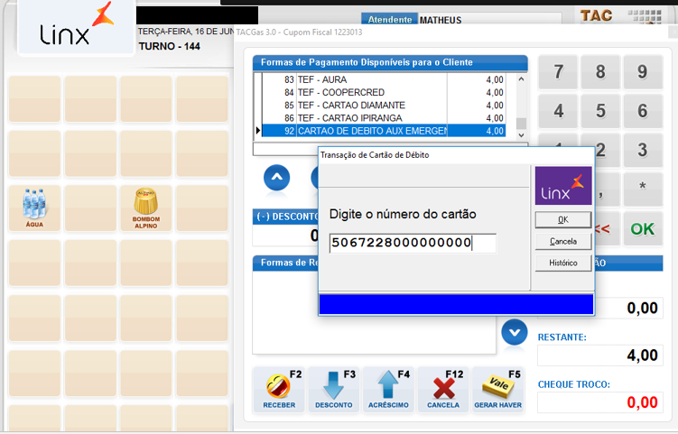Click the Linx logo in debit dialog
This screenshot has height=434, width=678.
tap(563, 186)
